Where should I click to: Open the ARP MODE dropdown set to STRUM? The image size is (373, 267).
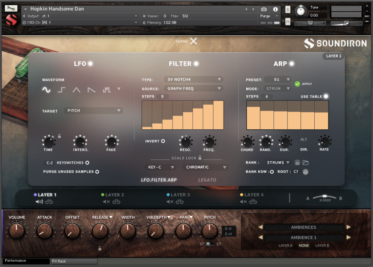pos(277,88)
